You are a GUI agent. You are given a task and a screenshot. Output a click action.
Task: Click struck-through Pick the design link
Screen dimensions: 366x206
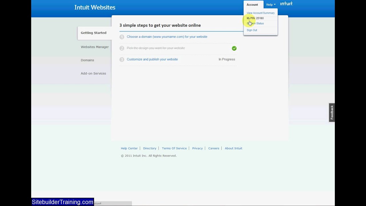(156, 48)
